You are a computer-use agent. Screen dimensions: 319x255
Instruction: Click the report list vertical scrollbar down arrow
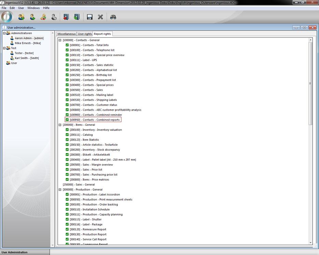(310, 242)
